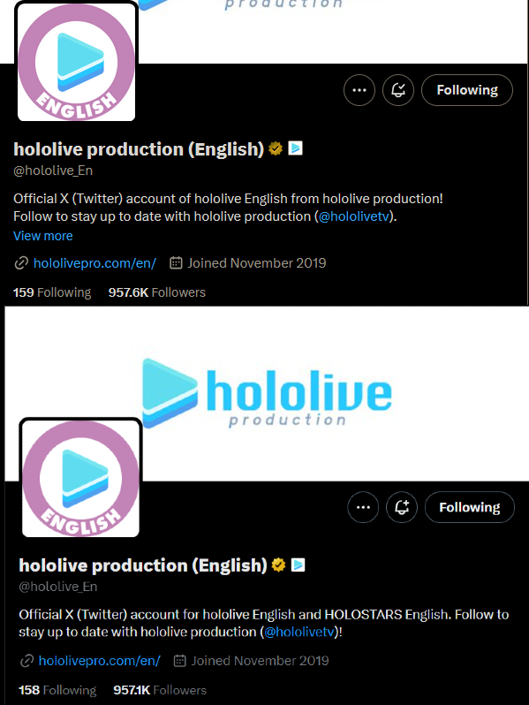Expand bio with View more

click(x=43, y=236)
